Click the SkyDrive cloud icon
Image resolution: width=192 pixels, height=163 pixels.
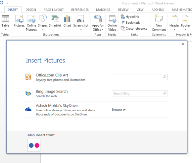point(28,109)
